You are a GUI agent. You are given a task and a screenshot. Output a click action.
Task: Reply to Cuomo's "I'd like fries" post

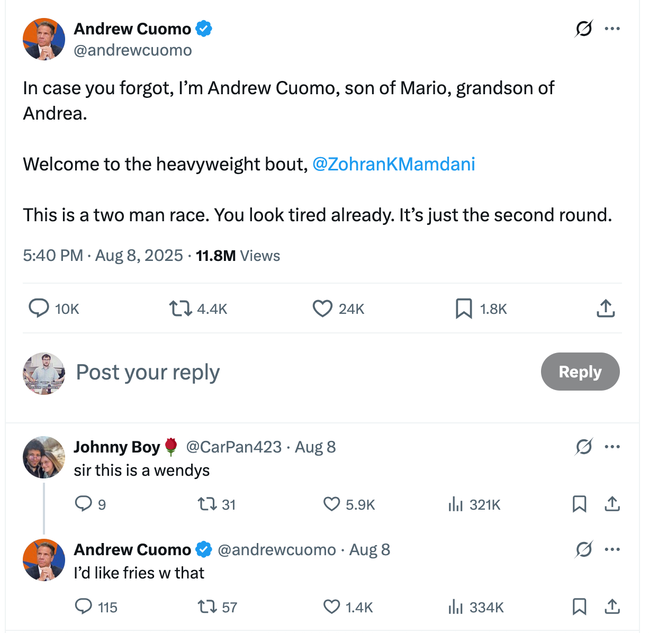click(x=84, y=607)
